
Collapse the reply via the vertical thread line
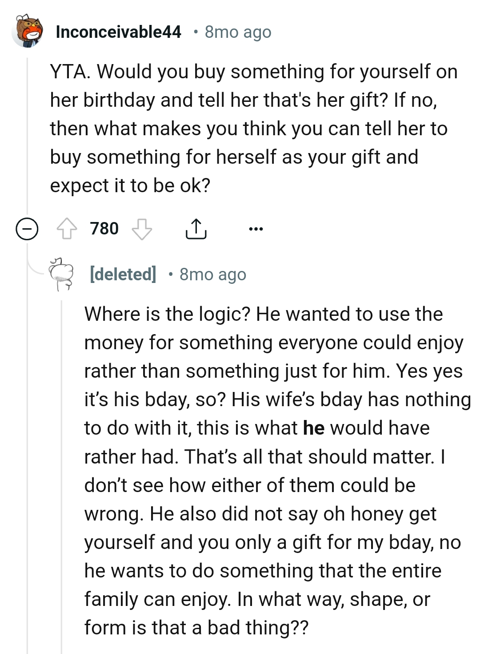click(x=61, y=489)
